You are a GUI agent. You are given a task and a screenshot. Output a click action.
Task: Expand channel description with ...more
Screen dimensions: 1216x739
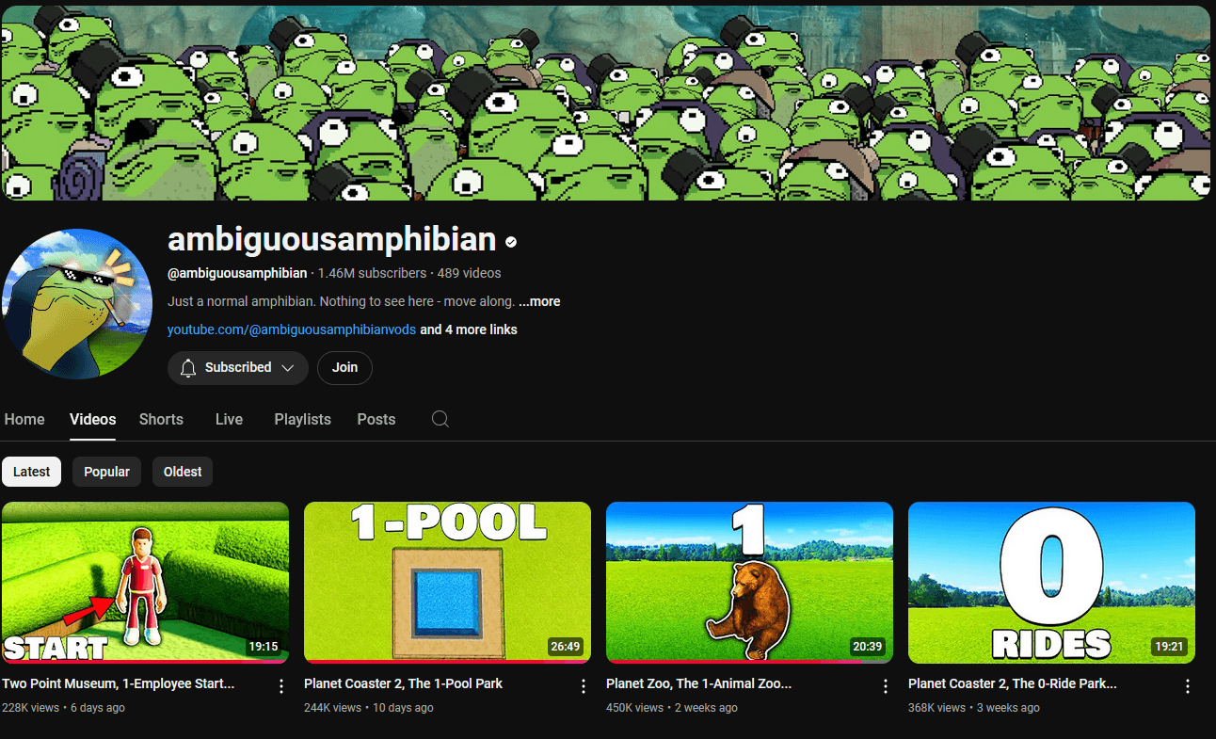(x=539, y=301)
